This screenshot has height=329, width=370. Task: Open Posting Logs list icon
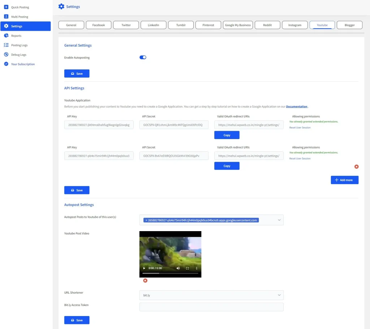tap(6, 45)
